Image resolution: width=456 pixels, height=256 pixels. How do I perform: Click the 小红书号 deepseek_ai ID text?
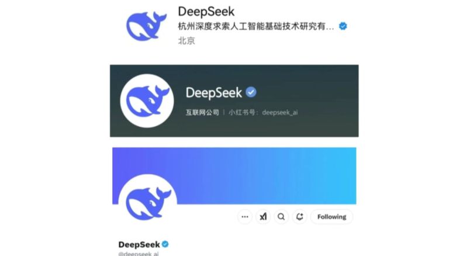point(263,112)
